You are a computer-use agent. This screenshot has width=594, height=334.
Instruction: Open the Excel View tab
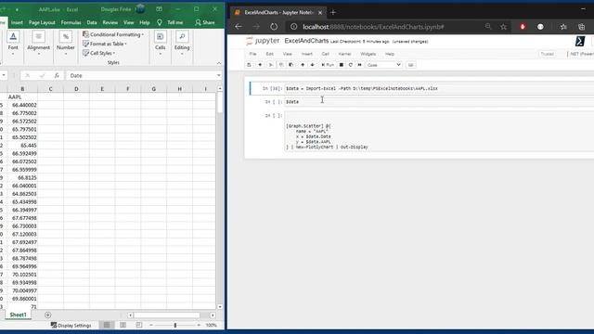(128, 22)
